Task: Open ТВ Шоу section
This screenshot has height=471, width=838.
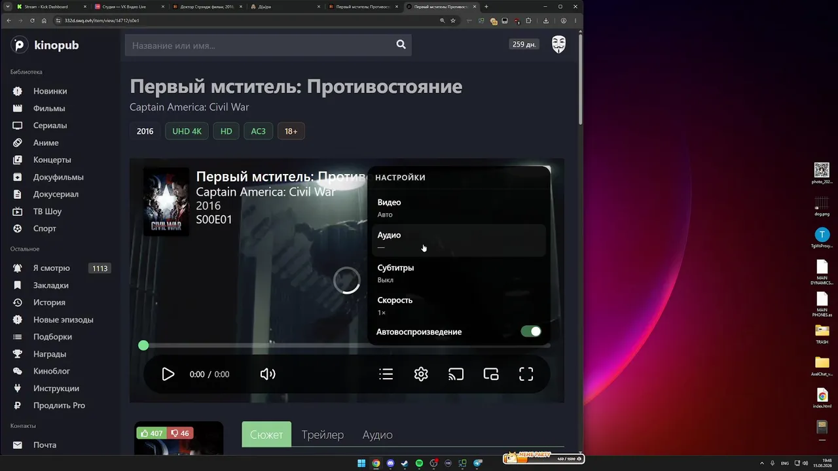Action: 47,211
